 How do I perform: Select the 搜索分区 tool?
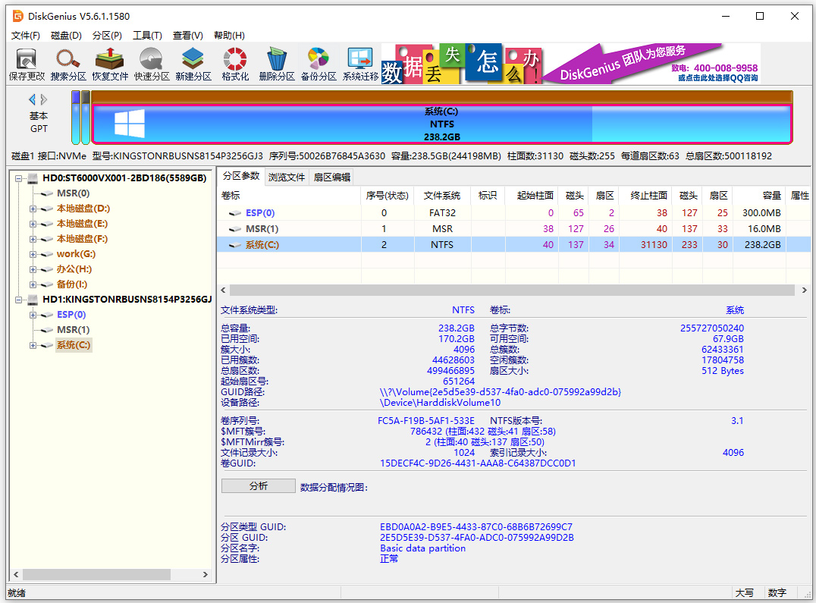coord(67,62)
